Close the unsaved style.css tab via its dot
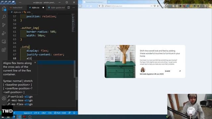This screenshot has height=119, width=212. [x=43, y=8]
